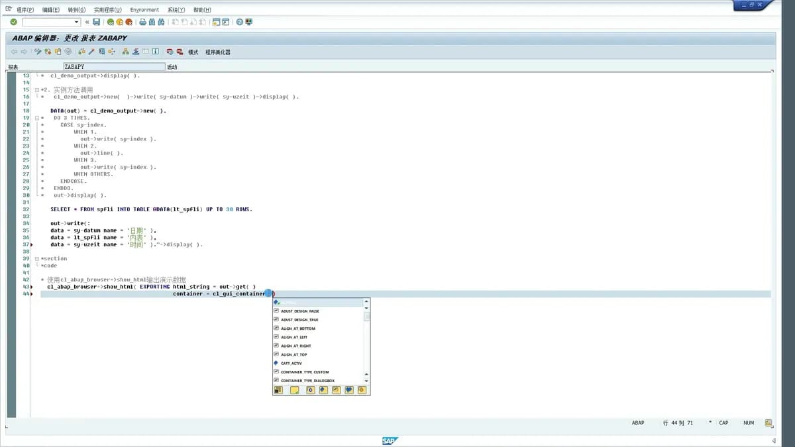
Task: Click the SAP menu icon left of 程序(P)
Action: click(x=9, y=9)
